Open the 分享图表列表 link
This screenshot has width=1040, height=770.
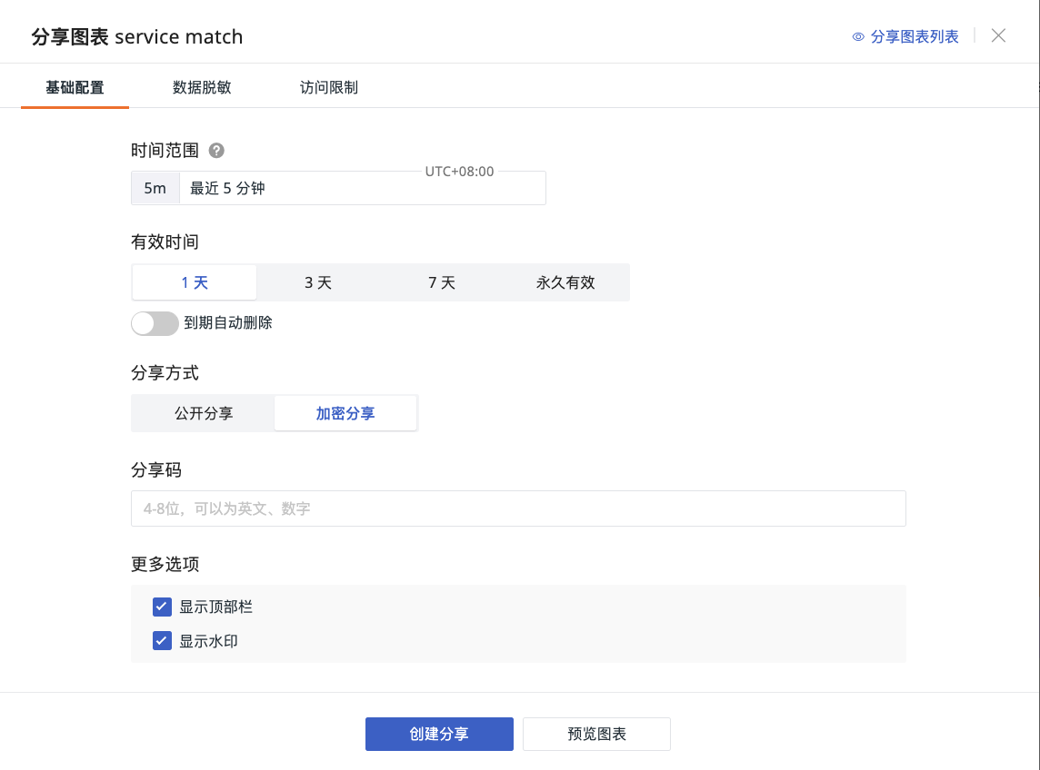915,37
